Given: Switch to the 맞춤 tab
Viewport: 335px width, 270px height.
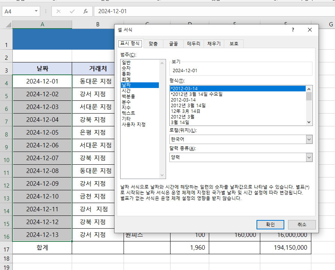Looking at the screenshot, I should coord(153,44).
